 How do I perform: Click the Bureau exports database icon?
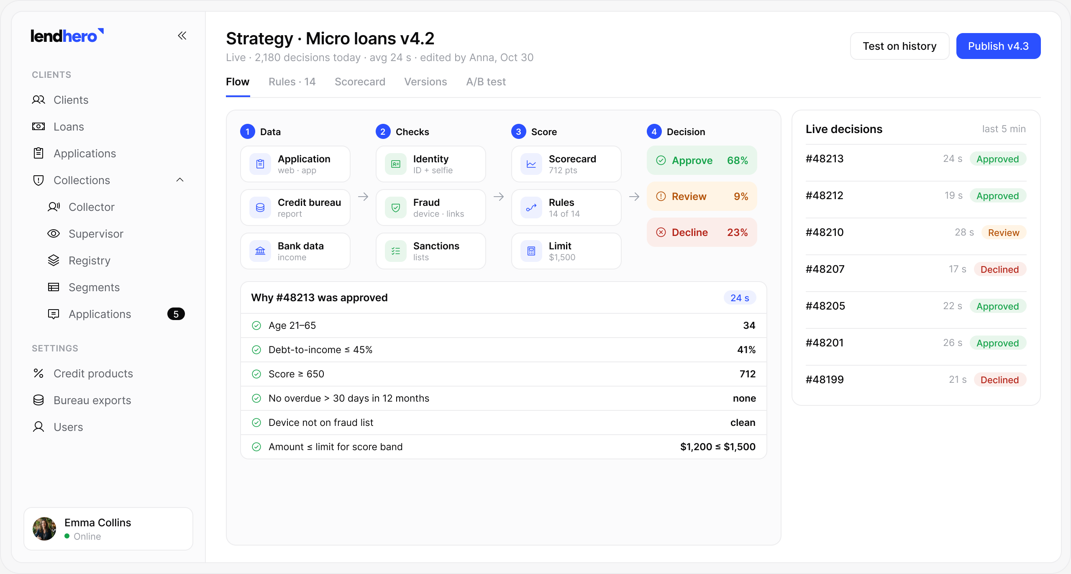[x=38, y=400]
